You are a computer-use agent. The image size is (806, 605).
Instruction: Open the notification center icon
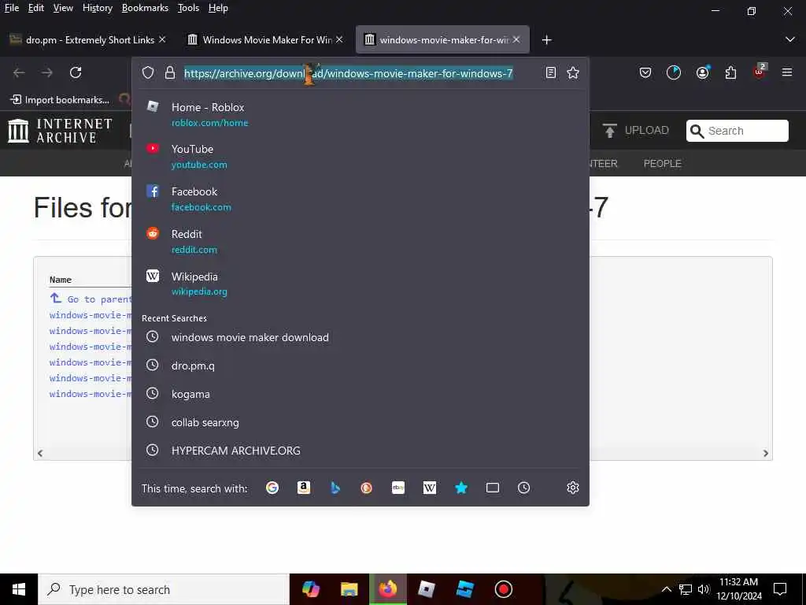point(780,589)
